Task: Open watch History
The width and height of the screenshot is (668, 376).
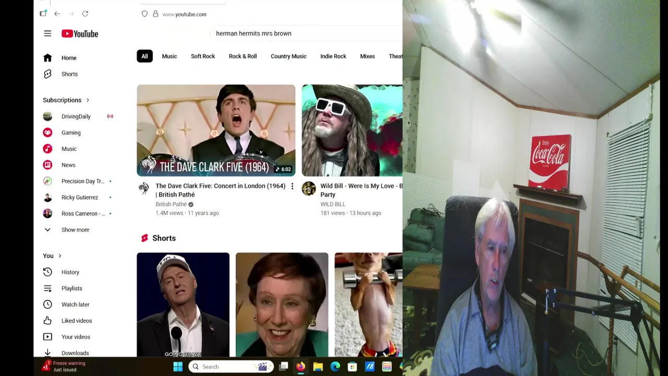Action: [70, 272]
